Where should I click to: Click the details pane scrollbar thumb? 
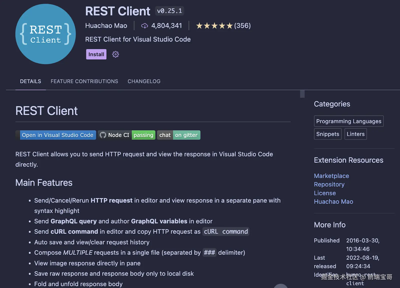[302, 94]
